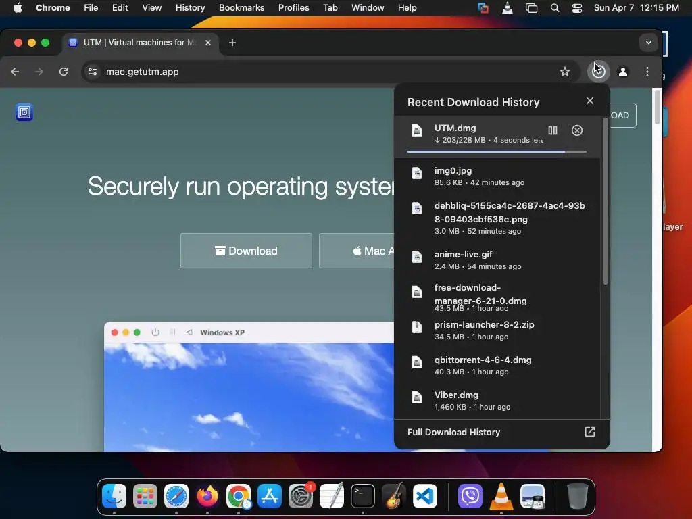Open img0.jpg from download history
Screen dimensions: 692x519
point(497,176)
